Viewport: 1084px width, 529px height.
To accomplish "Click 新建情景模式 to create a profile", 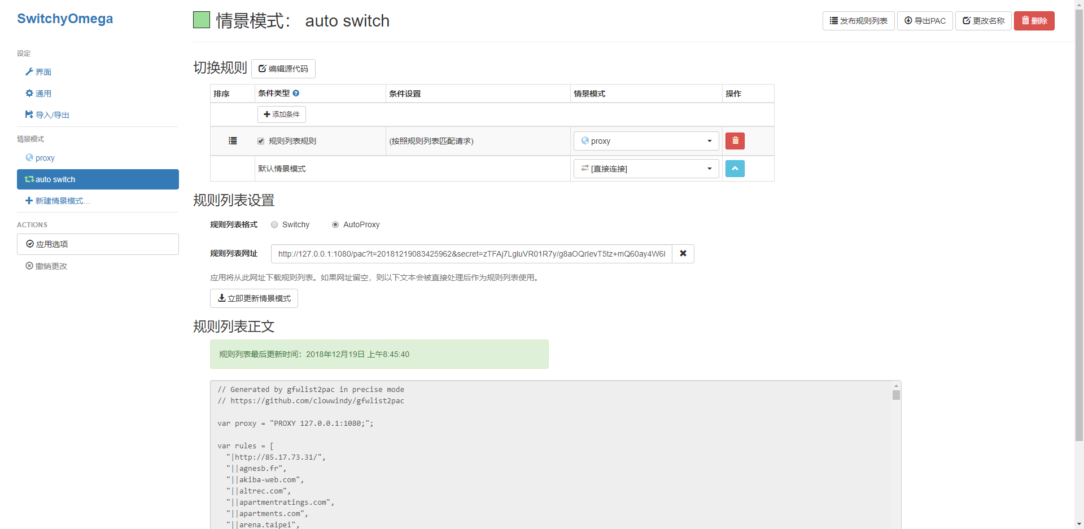I will [x=58, y=201].
